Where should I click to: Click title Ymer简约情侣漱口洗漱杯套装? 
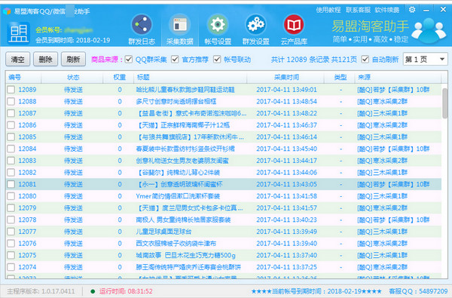(178, 196)
